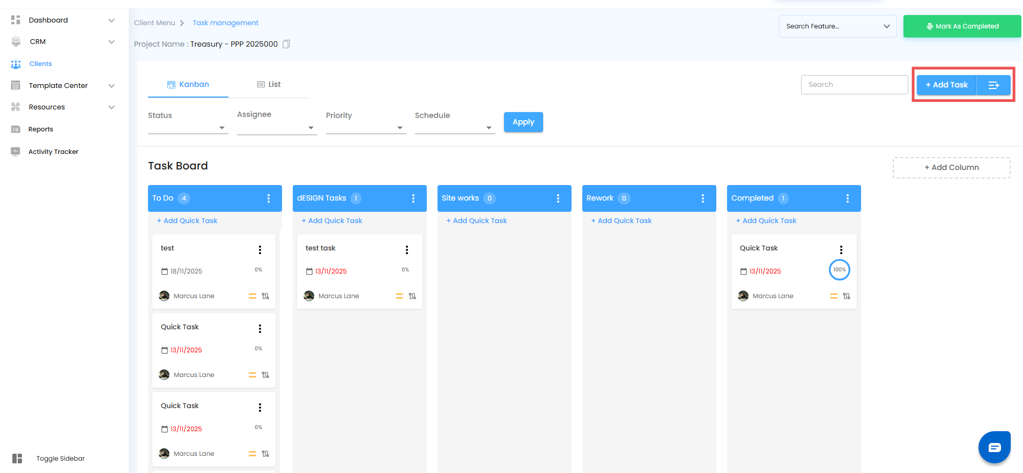
Task: Open three-dot menu on Completed Quick Task card
Action: 841,250
